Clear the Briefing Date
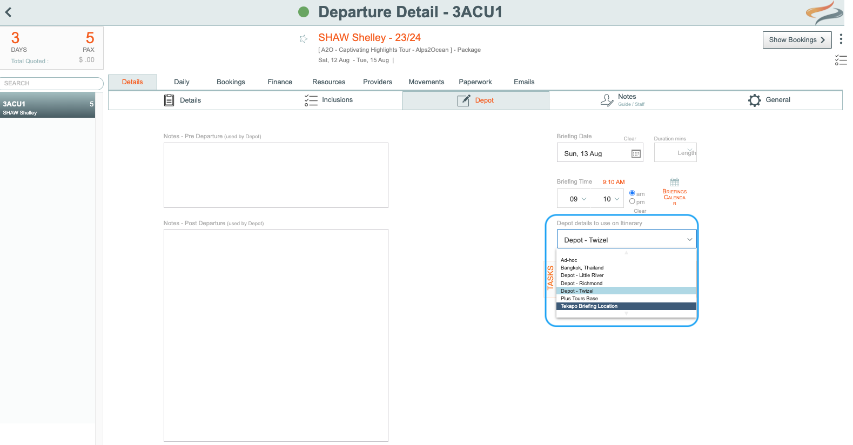853x445 pixels. pos(630,139)
